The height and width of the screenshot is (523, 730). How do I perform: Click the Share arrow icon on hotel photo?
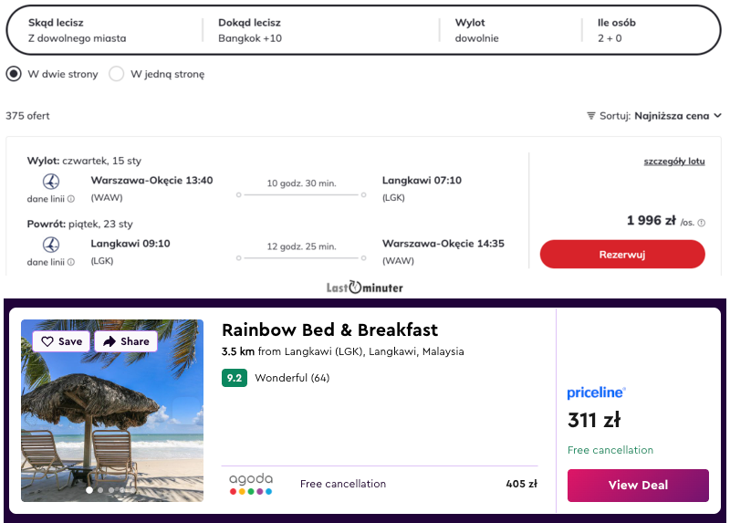(x=109, y=341)
